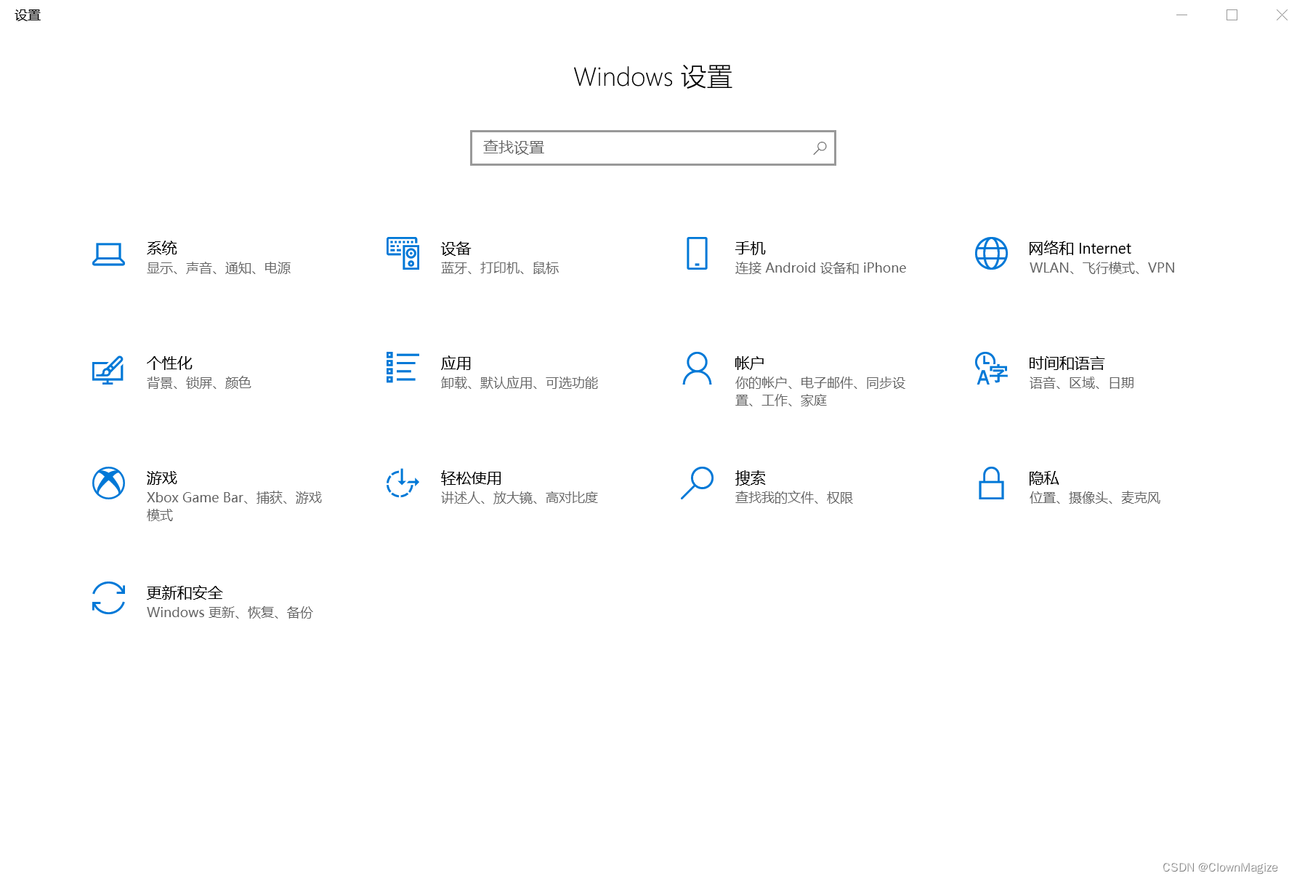Click description Xbox Game Bar、捕获、游戏模式
The width and height of the screenshot is (1289, 881).
[x=234, y=507]
